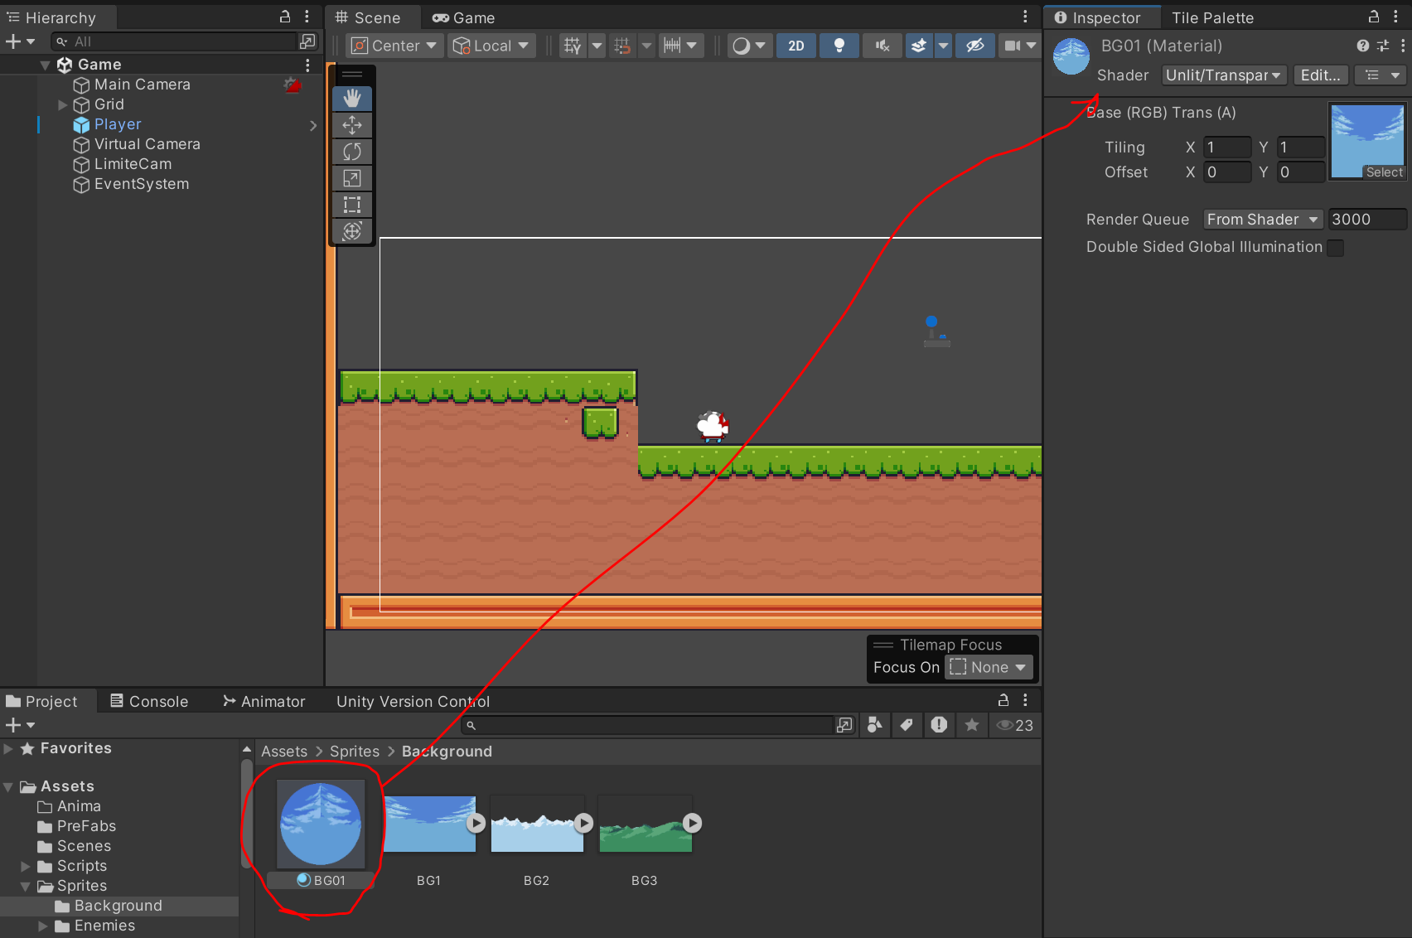Click Select on the texture slot
The width and height of the screenshot is (1412, 938).
1384,172
